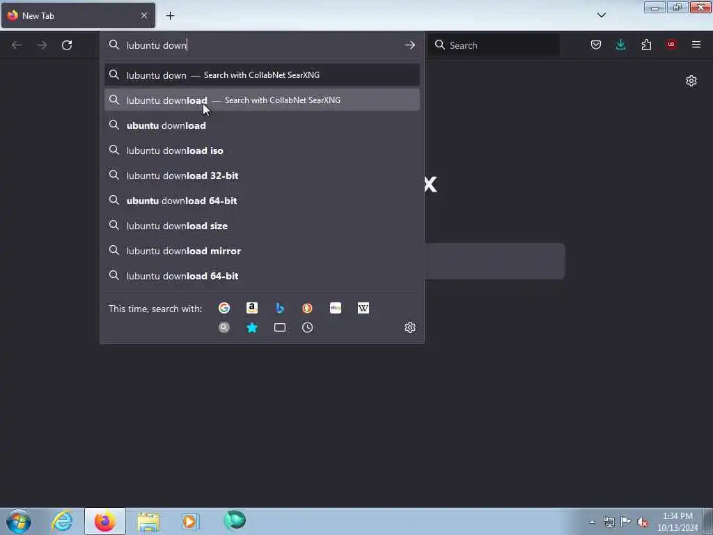
Task: Open a new tab with plus button
Action: coord(170,16)
